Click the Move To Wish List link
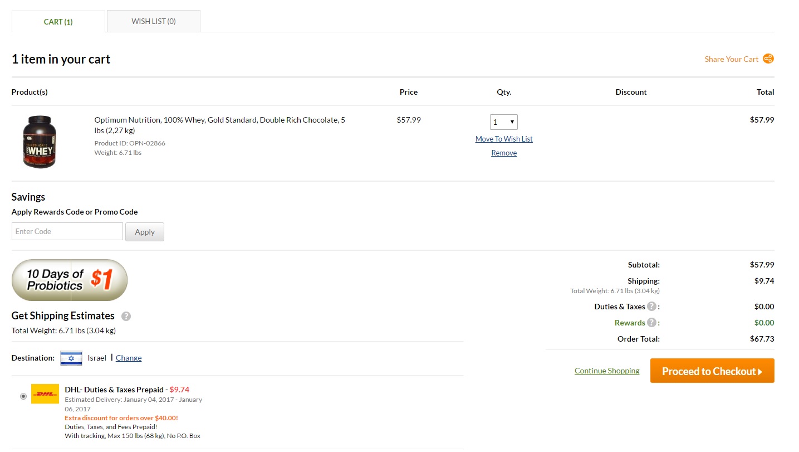The width and height of the screenshot is (799, 452). click(x=504, y=139)
